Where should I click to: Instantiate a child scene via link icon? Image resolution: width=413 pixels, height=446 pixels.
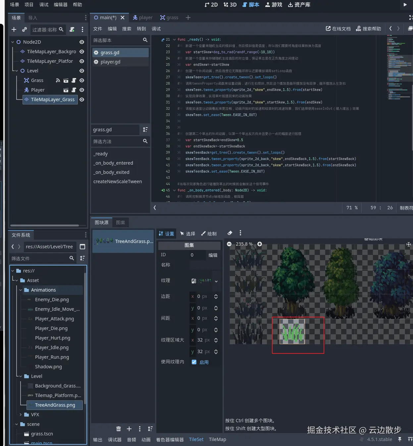pos(25,29)
